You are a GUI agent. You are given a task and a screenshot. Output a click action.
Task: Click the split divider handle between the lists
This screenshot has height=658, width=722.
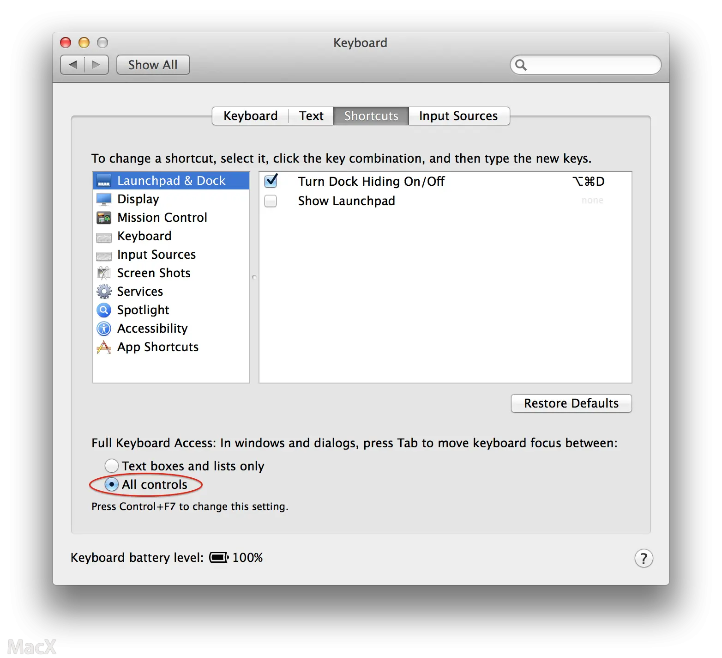click(254, 277)
